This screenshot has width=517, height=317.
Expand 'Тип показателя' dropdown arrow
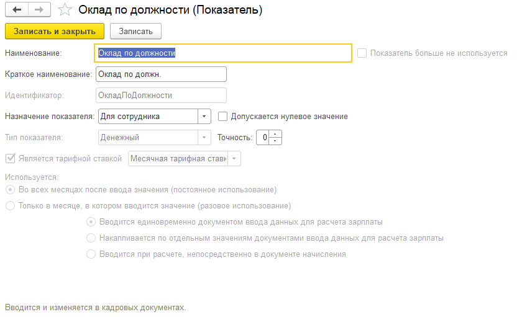[x=204, y=137]
